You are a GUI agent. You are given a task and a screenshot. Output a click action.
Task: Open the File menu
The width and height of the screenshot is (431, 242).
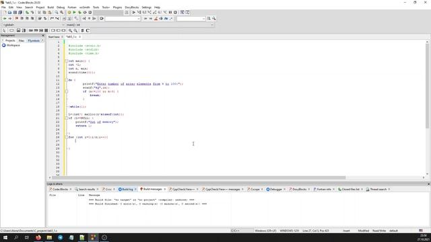(3, 7)
